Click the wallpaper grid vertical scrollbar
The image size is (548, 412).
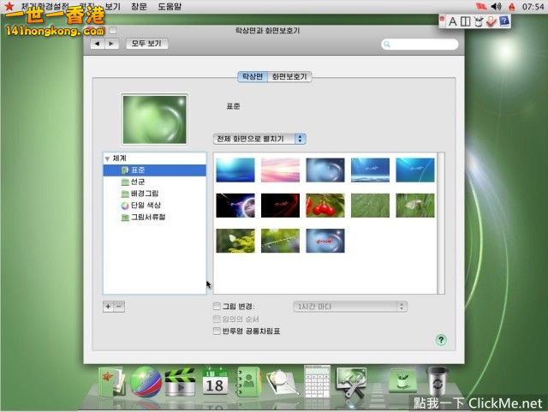pos(441,224)
